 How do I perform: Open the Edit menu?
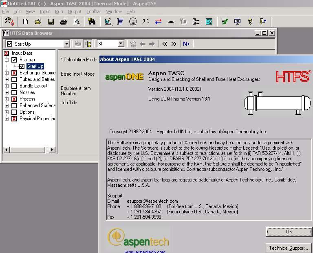[x=17, y=11]
